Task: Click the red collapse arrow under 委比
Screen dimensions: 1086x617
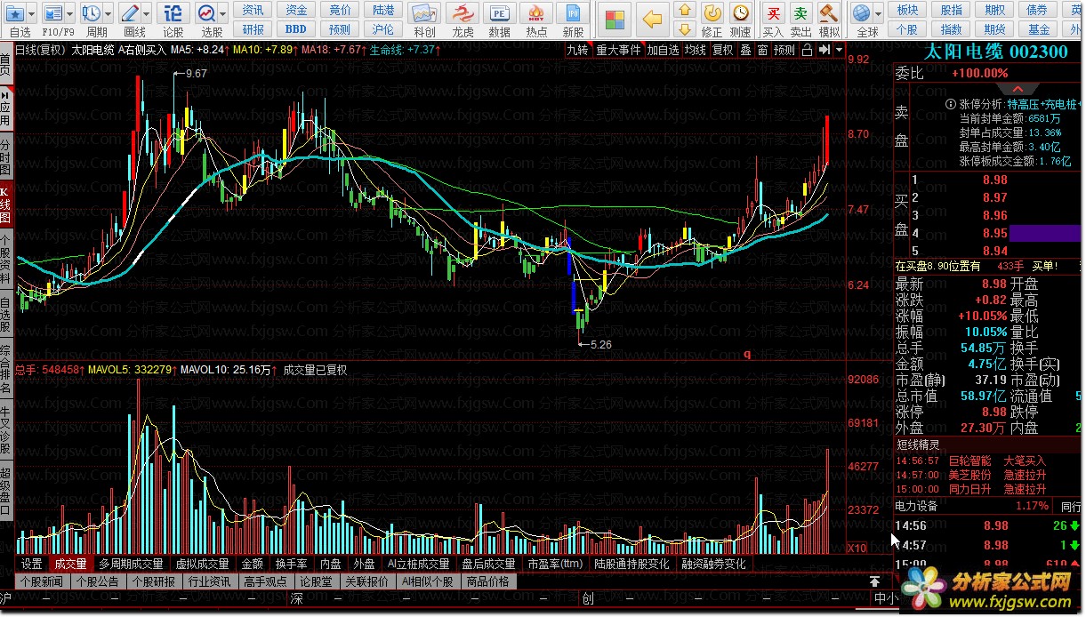Action: pos(1017,89)
